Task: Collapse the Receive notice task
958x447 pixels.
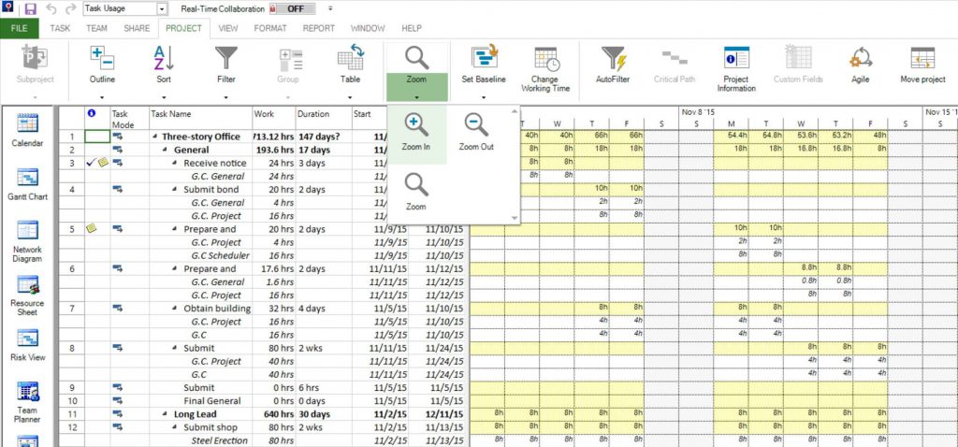Action: [175, 163]
